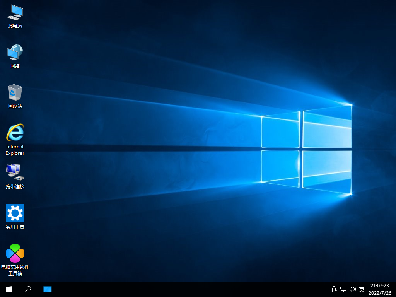The height and width of the screenshot is (297, 396).
Task: Open the USB safely remove tray icon
Action: [334, 289]
